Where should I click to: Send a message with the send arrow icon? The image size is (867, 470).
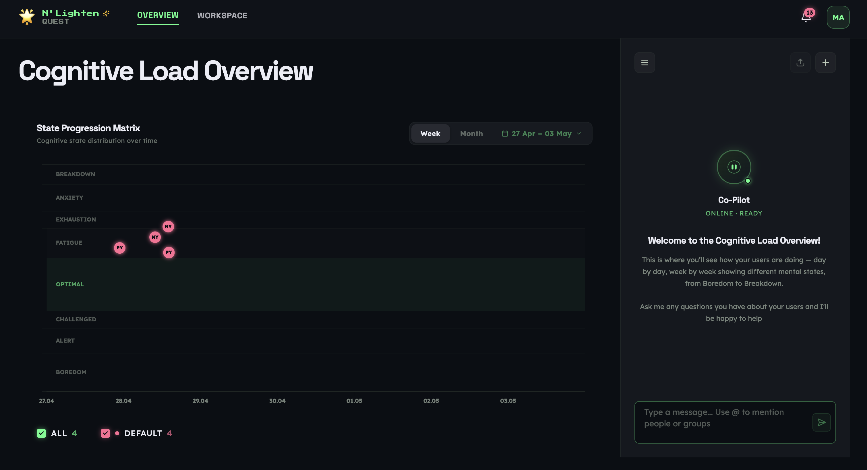[x=822, y=423]
